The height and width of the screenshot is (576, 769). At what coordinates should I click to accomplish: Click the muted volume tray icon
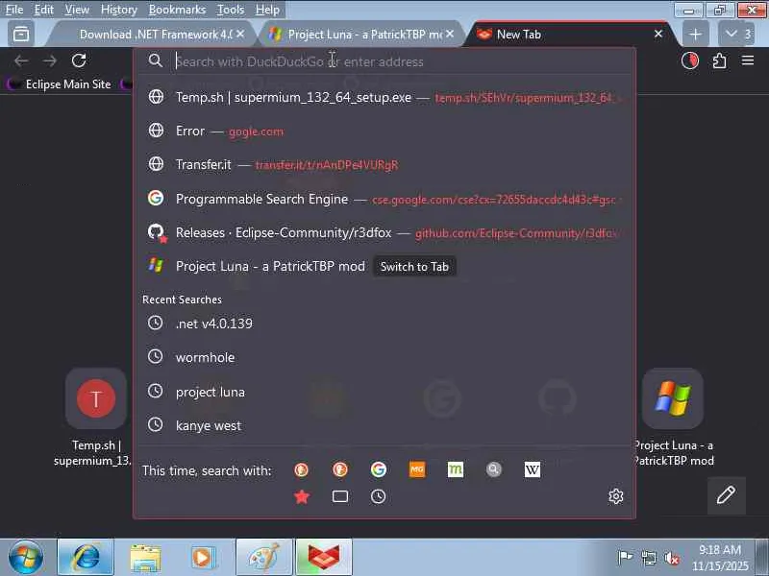click(671, 558)
